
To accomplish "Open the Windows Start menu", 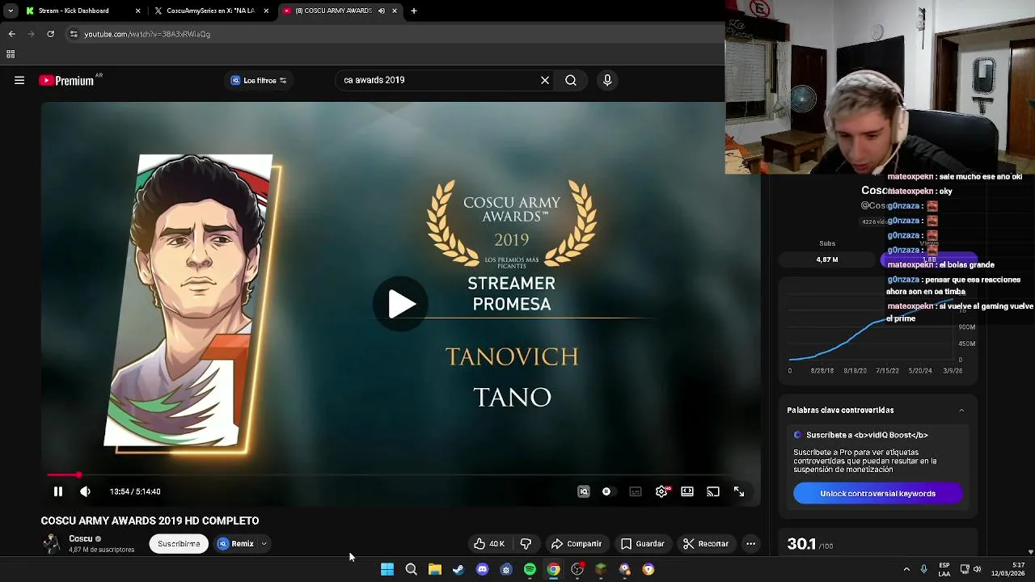I will tap(387, 570).
